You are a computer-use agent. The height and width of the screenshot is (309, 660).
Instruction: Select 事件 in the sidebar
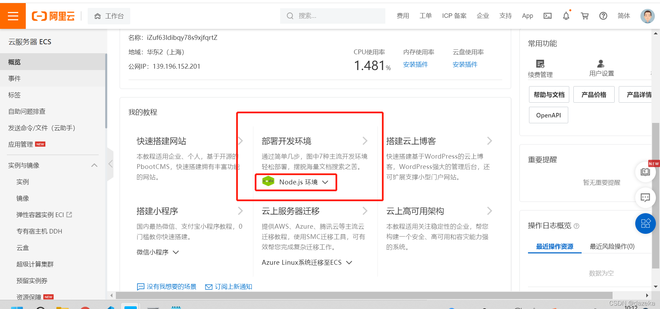53,78
